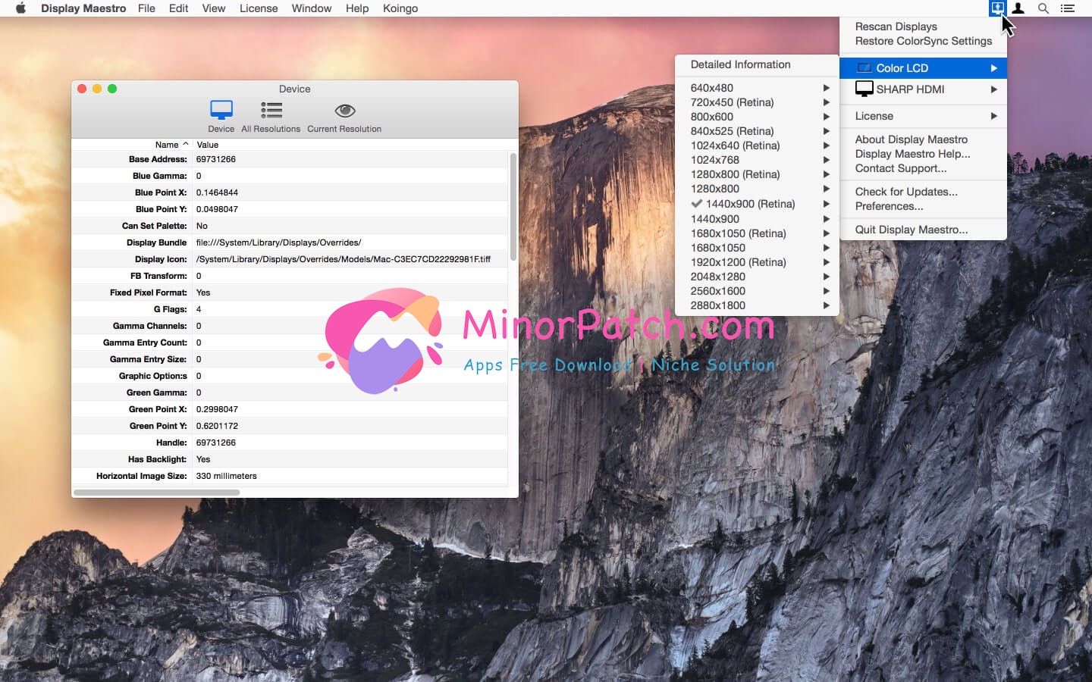Expand the 1024x768 submenu arrow

(x=826, y=160)
